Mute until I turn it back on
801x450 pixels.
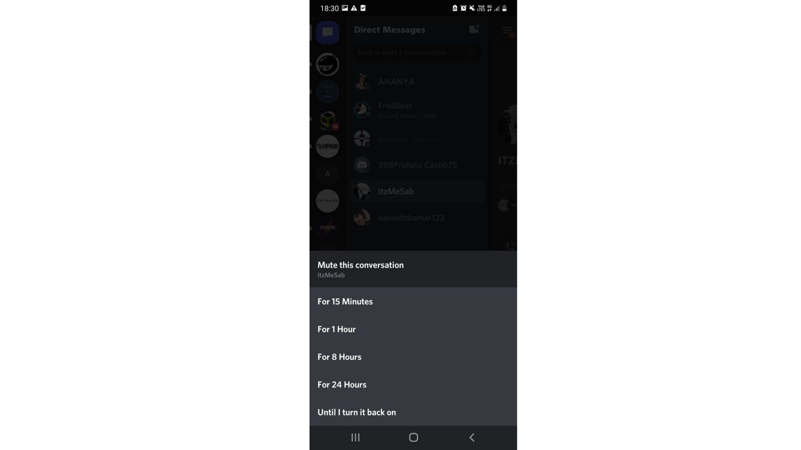coord(357,412)
